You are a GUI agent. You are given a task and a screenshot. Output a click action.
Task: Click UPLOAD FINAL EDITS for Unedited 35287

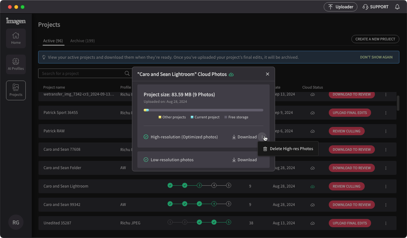coord(350,223)
